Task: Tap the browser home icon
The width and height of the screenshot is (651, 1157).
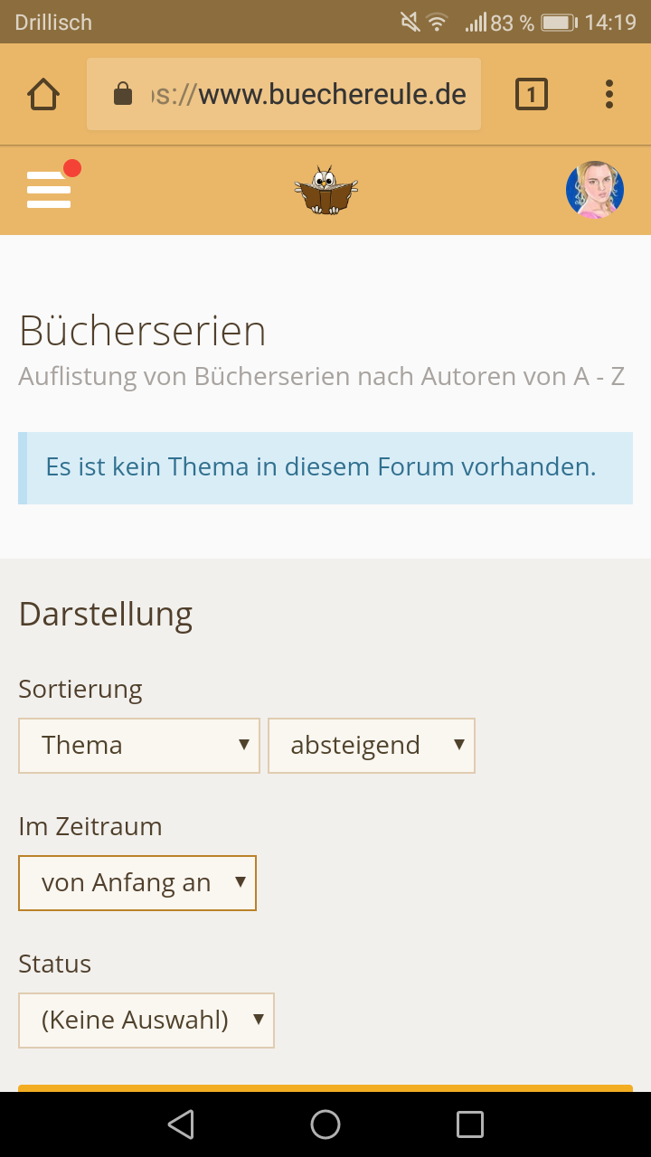Action: [x=43, y=94]
